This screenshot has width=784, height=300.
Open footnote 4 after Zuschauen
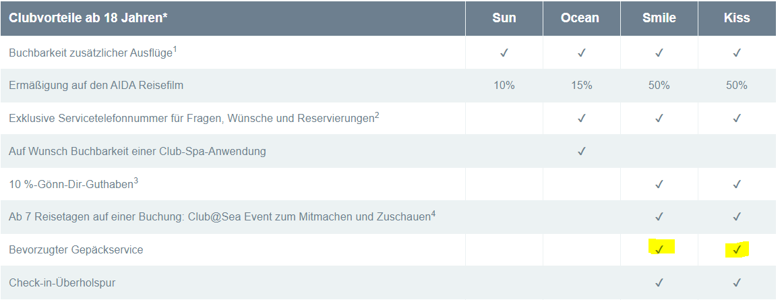tap(433, 213)
